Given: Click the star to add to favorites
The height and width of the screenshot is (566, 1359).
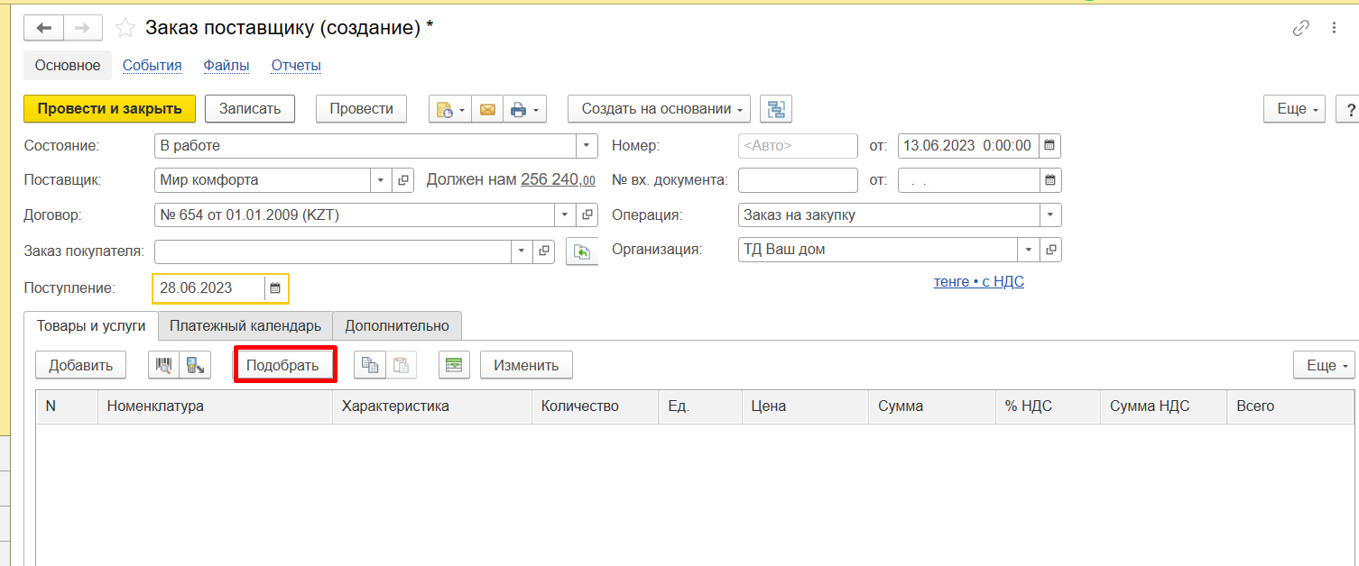Looking at the screenshot, I should [x=125, y=29].
